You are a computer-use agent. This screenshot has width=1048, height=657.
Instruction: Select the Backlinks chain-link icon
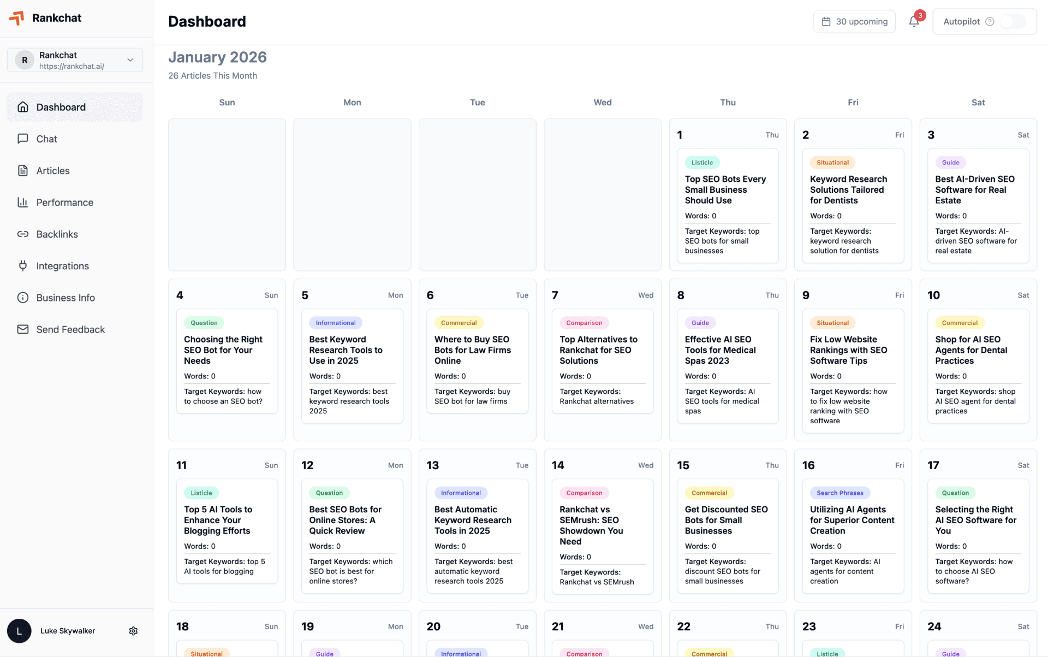tap(23, 234)
